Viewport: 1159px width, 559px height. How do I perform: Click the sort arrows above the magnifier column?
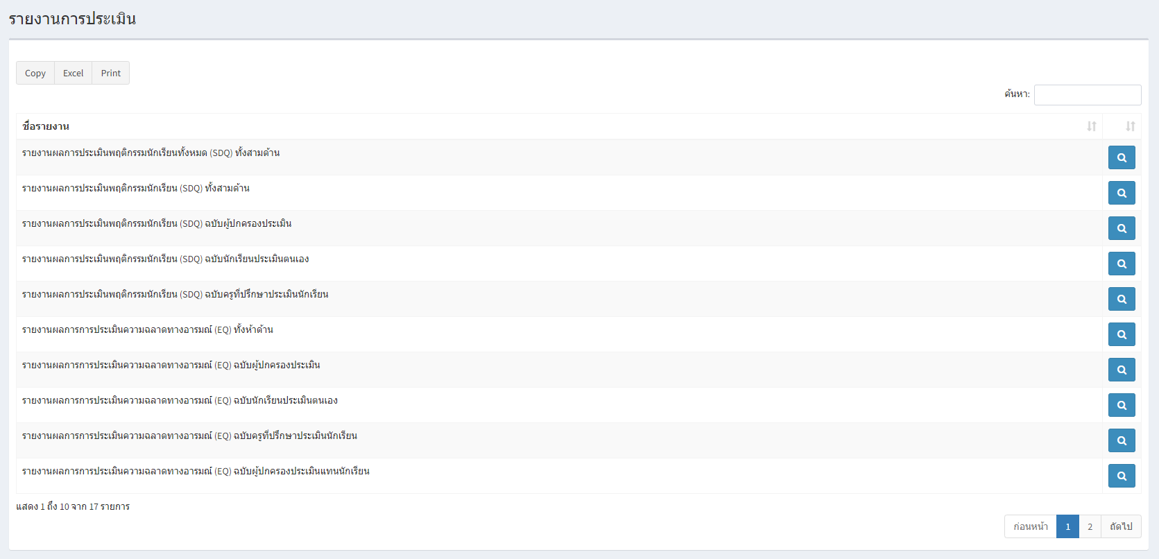coord(1131,126)
